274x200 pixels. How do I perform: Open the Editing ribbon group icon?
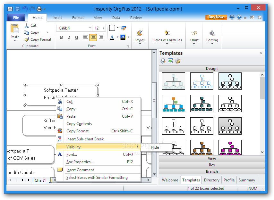pos(212,33)
